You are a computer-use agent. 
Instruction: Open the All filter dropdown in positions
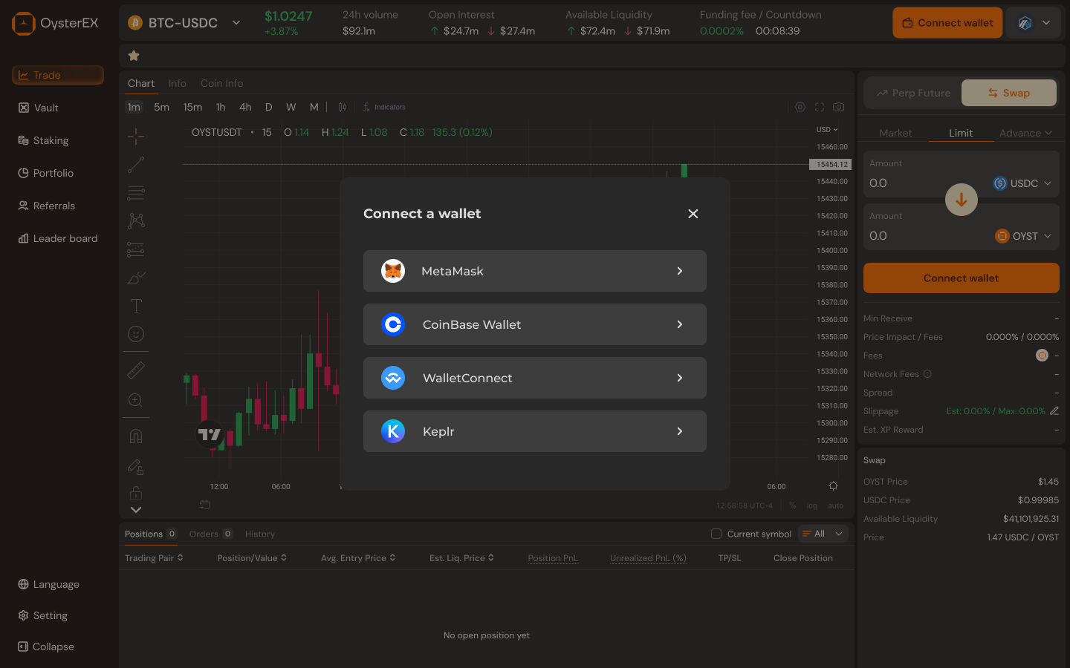click(x=823, y=534)
